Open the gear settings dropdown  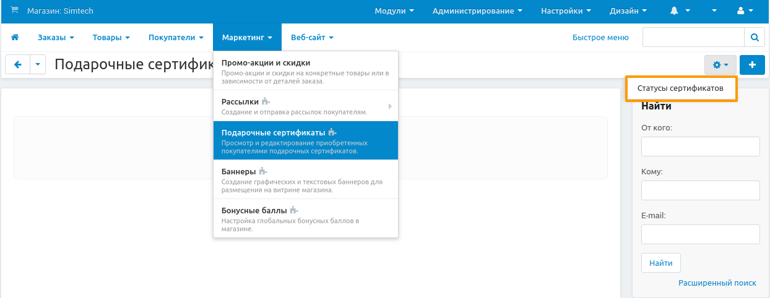click(x=720, y=65)
